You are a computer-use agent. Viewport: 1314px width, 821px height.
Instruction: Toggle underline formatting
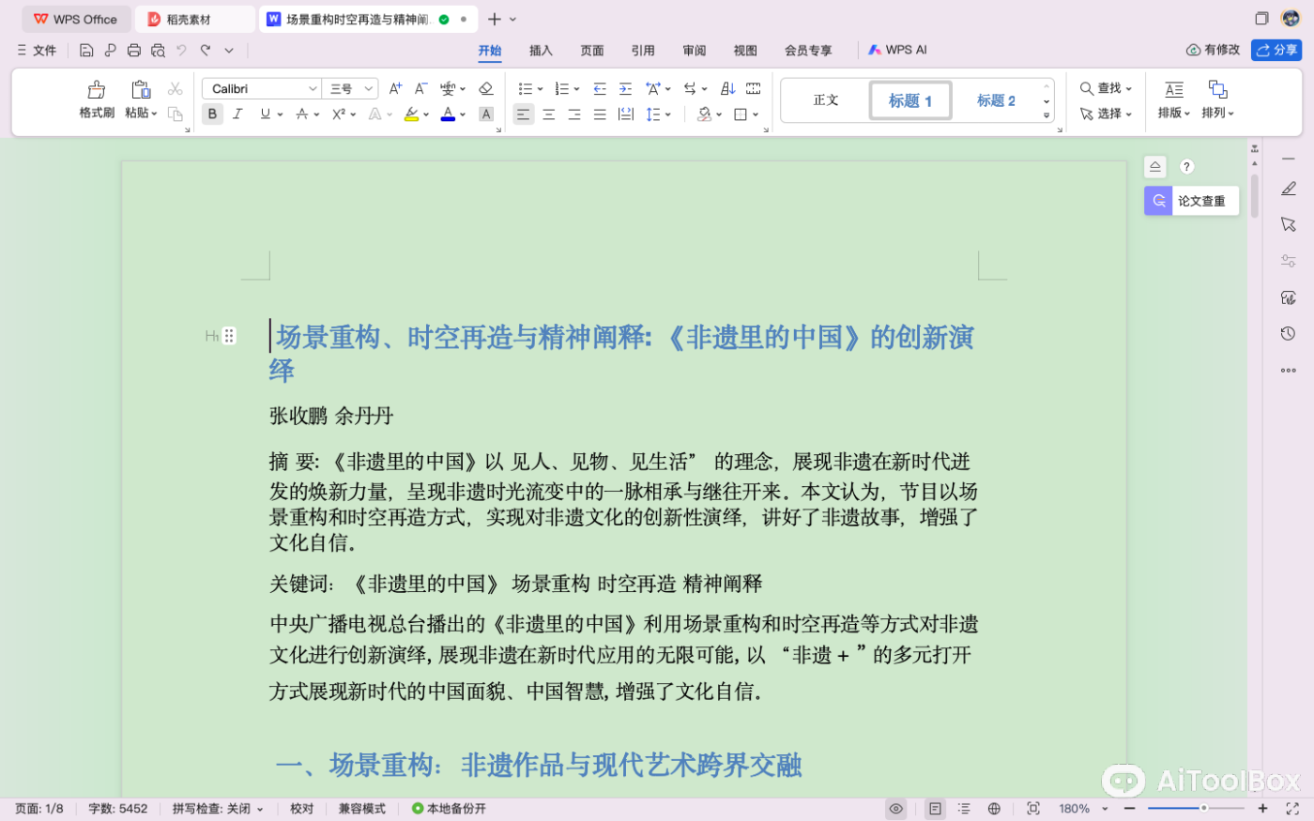265,114
